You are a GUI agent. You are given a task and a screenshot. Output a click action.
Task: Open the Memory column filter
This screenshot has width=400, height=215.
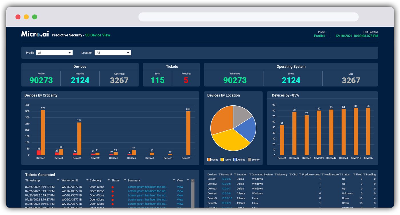290,174
